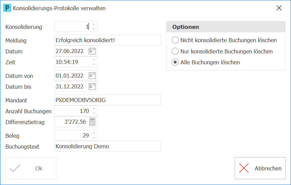
Task: Confirm with the Ok button
Action: point(31,168)
